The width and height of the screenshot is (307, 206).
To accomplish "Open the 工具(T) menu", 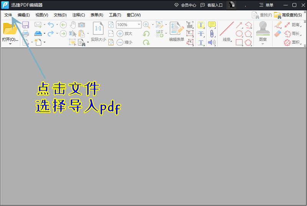I will [115, 15].
